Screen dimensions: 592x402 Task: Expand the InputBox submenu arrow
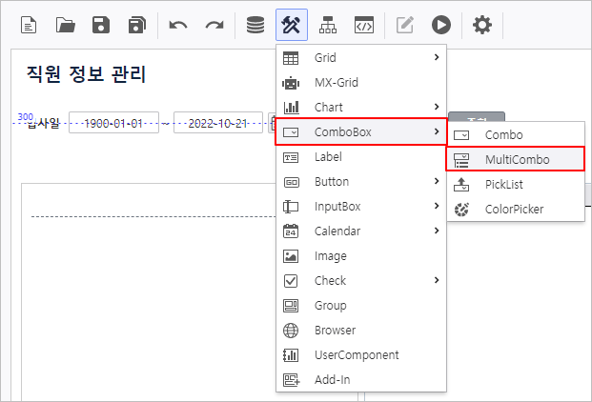click(437, 206)
